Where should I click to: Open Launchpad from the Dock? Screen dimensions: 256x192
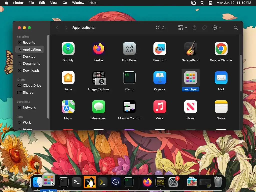coord(49,180)
